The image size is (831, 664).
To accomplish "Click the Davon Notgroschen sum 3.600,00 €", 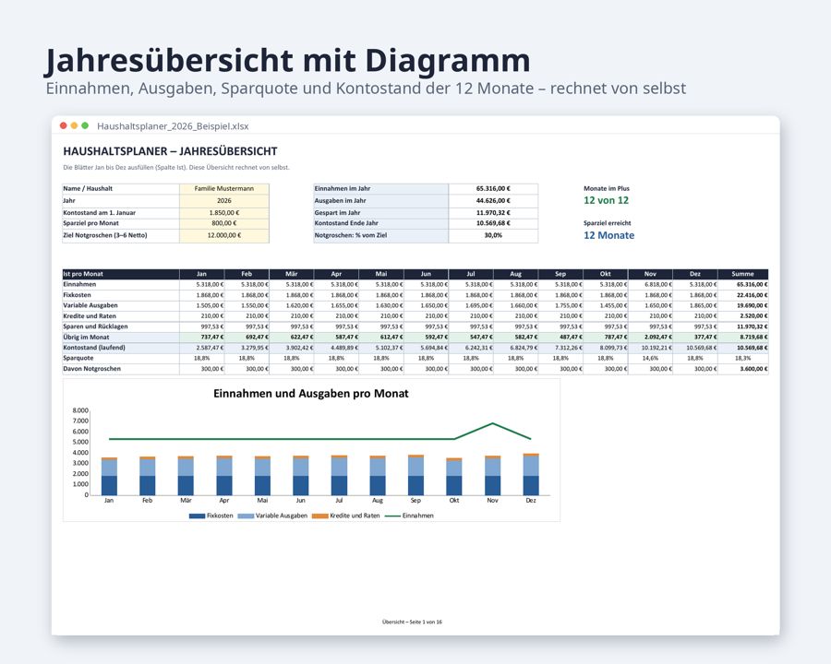I will point(743,369).
